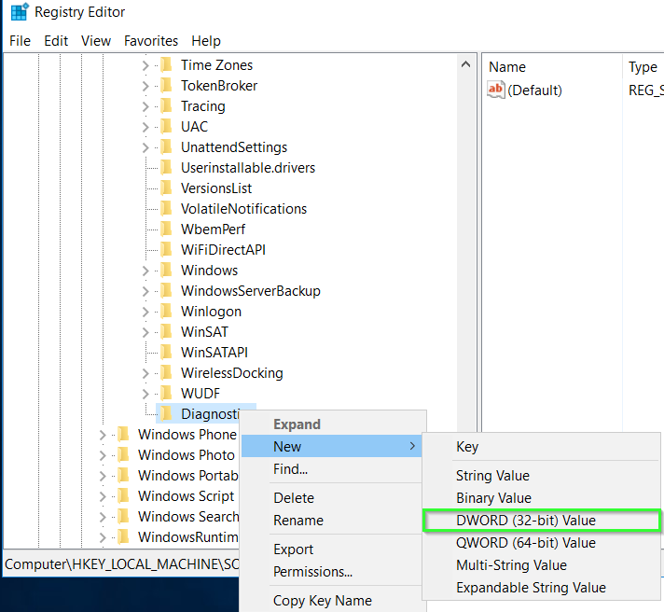This screenshot has height=612, width=664.
Task: Click the Winlogon folder icon
Action: click(x=166, y=312)
